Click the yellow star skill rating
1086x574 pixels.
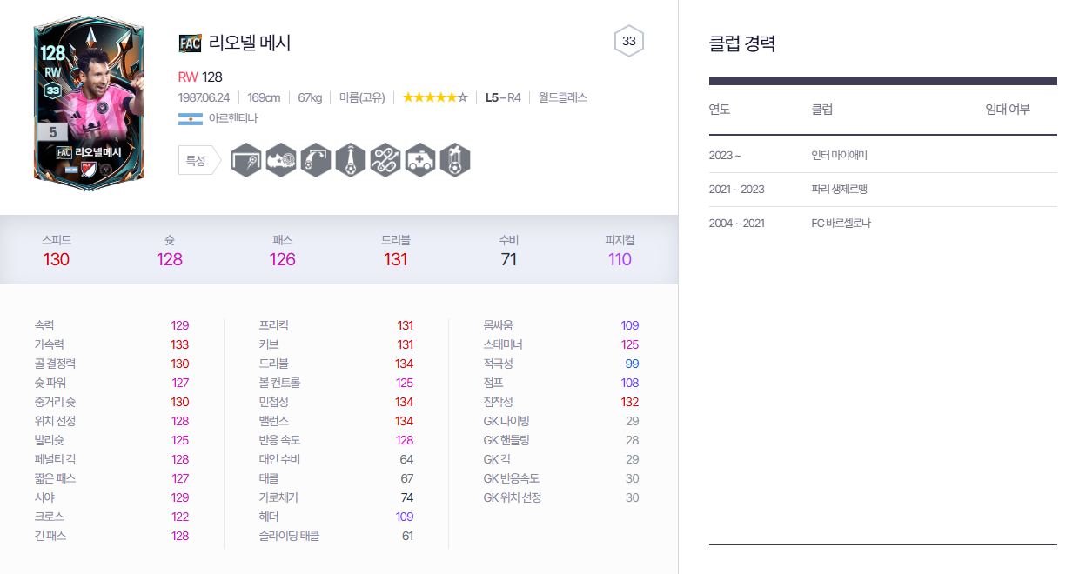[x=435, y=97]
